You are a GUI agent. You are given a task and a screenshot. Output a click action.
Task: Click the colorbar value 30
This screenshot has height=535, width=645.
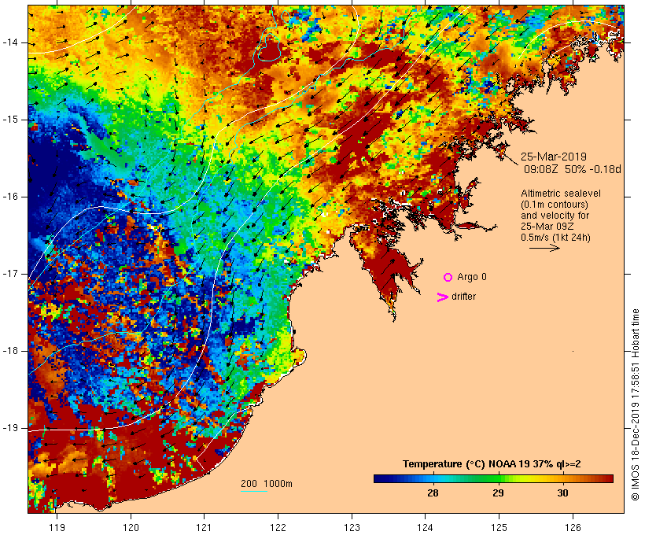click(562, 493)
